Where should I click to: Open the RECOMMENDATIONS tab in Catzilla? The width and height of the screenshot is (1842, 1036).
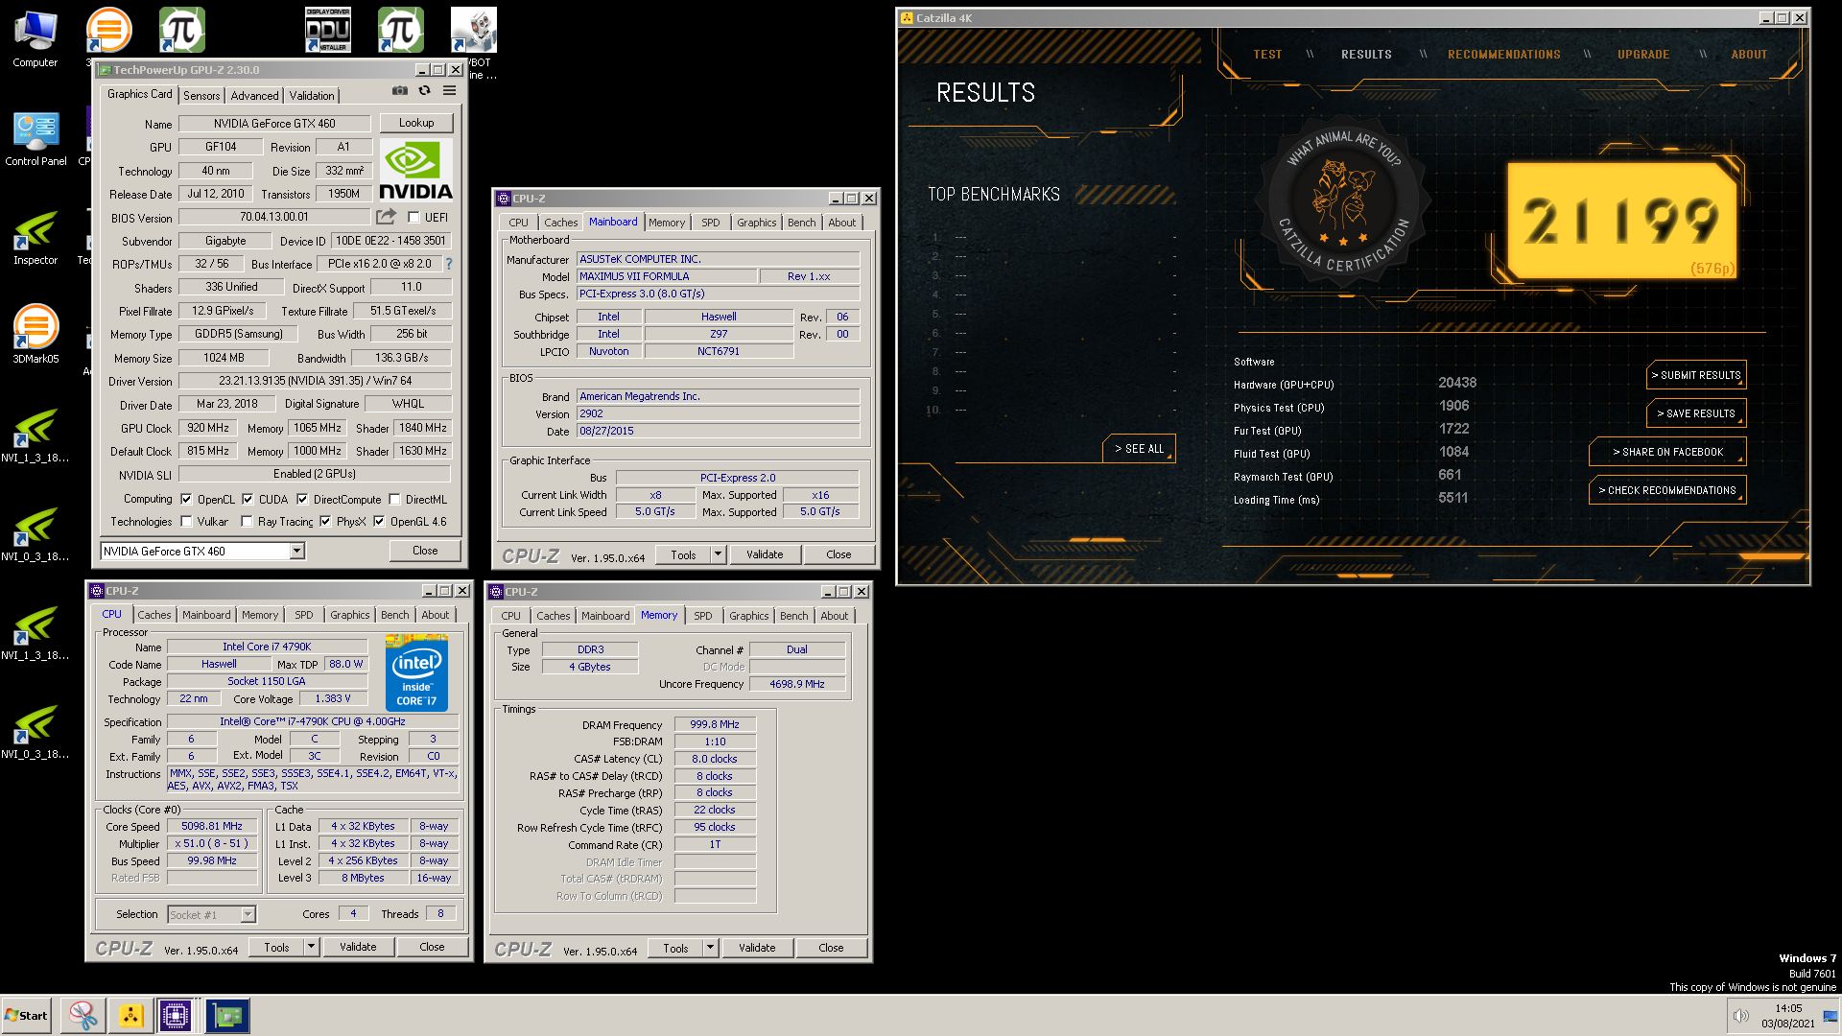pos(1504,55)
